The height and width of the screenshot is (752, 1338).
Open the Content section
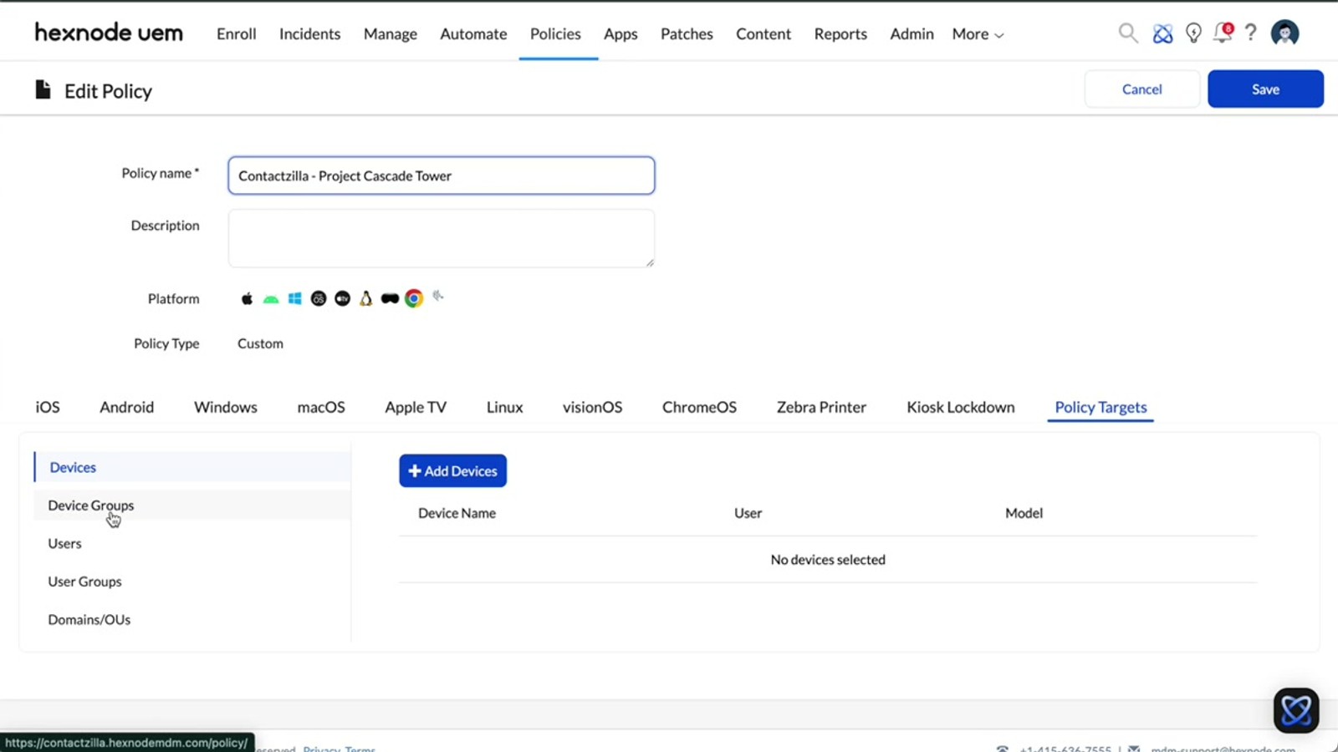coord(763,34)
